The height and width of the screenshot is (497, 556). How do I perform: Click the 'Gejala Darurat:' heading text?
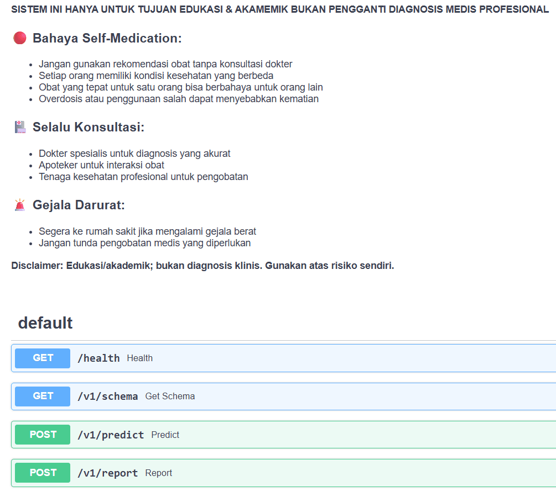tap(79, 205)
